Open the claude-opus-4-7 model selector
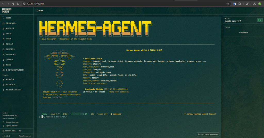Viewport: 264px width, 138px height. tap(233, 21)
